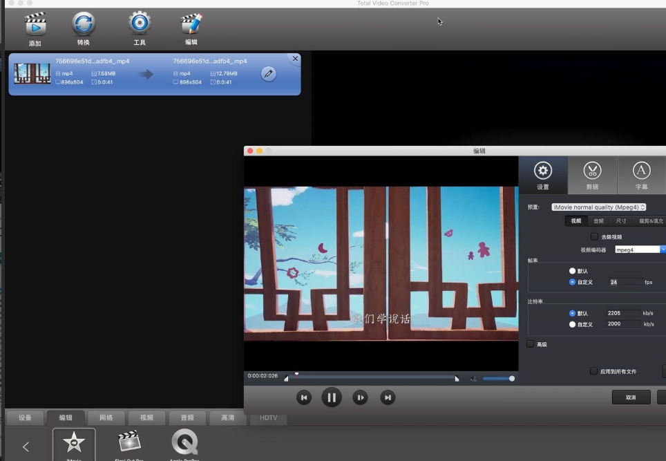666x461 pixels.
Task: Click the 0:00:02:026 timecode display
Action: coord(263,375)
